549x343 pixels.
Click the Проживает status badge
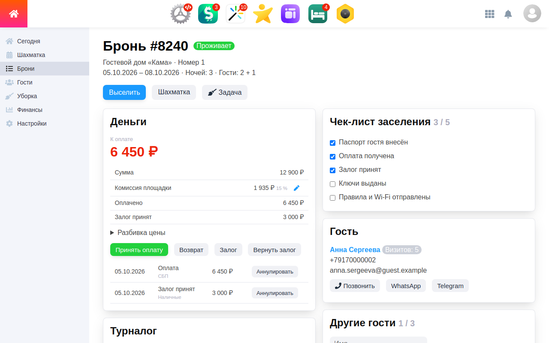click(214, 46)
